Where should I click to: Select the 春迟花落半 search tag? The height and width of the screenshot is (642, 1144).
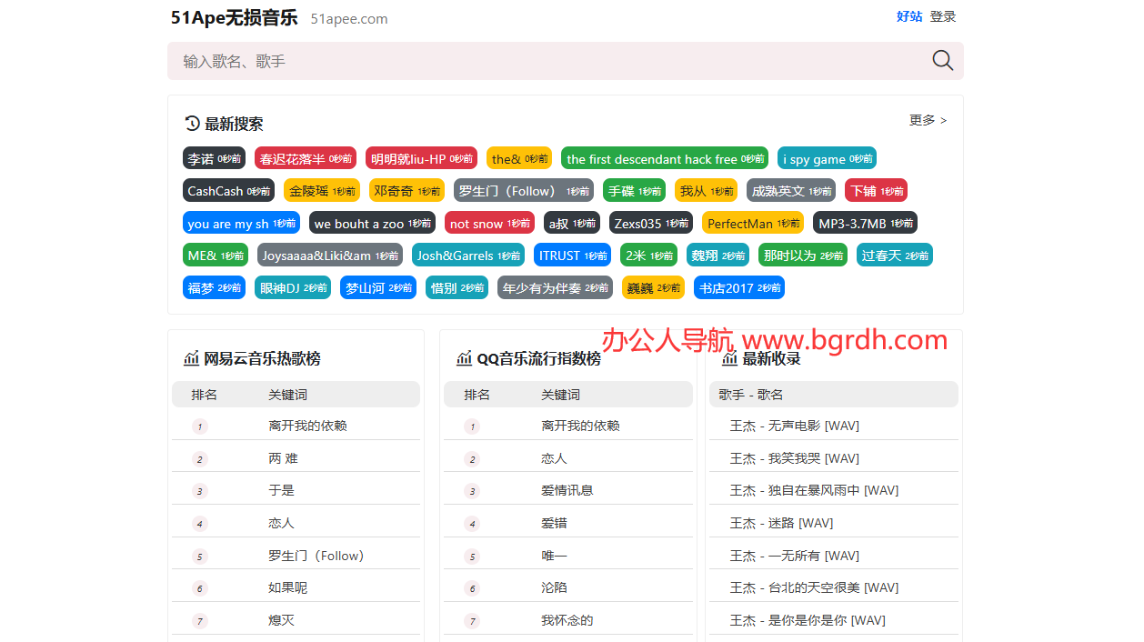306,158
